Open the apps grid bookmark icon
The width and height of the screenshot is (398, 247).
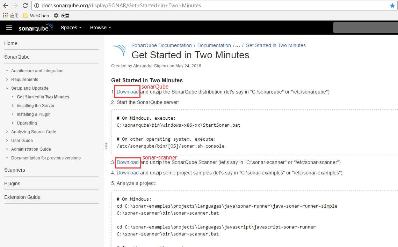coord(5,15)
